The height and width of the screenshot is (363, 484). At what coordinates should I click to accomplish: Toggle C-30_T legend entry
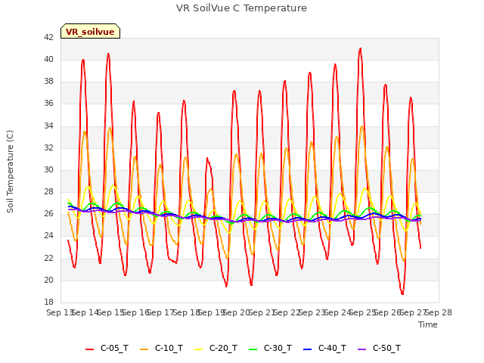coord(270,349)
